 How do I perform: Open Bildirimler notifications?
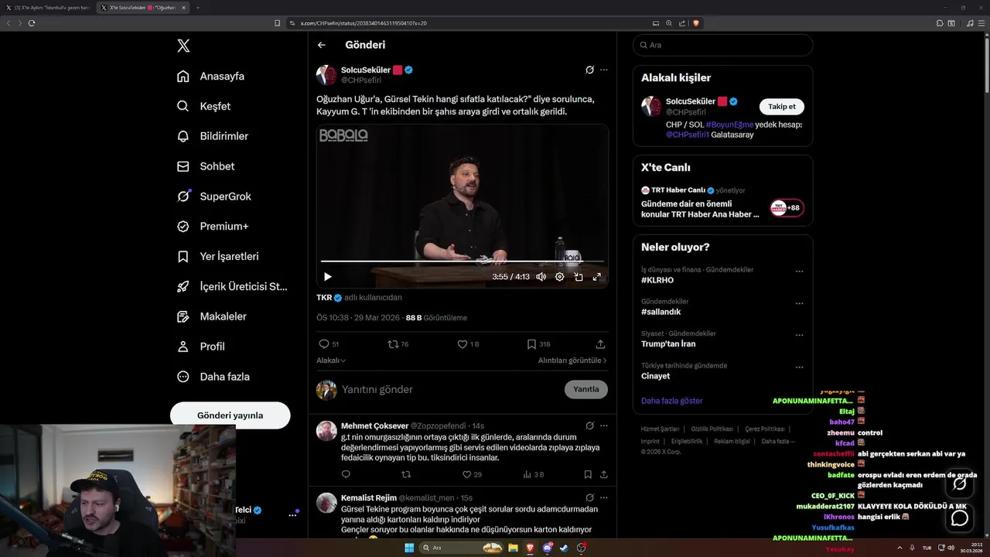click(x=212, y=136)
